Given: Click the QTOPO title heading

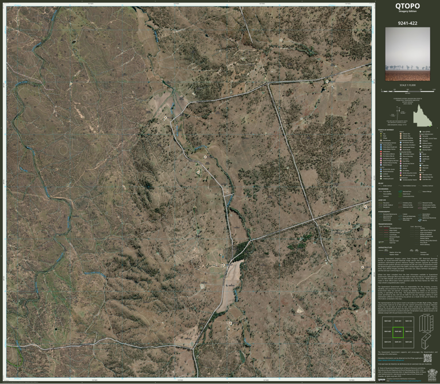Looking at the screenshot, I should pos(407,6).
